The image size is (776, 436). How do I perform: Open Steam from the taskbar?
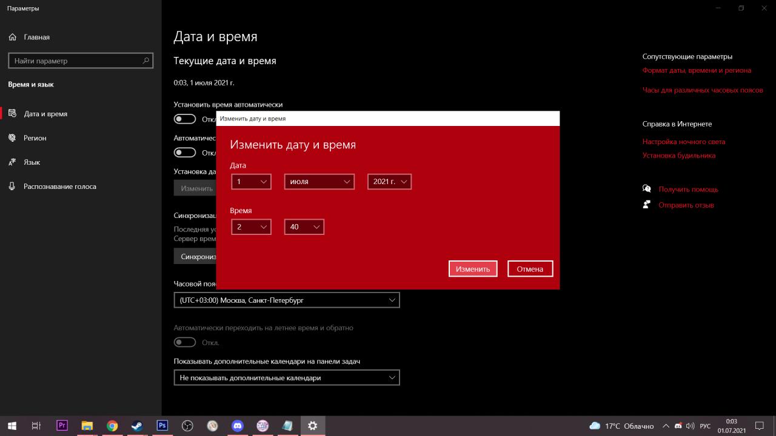click(x=137, y=426)
